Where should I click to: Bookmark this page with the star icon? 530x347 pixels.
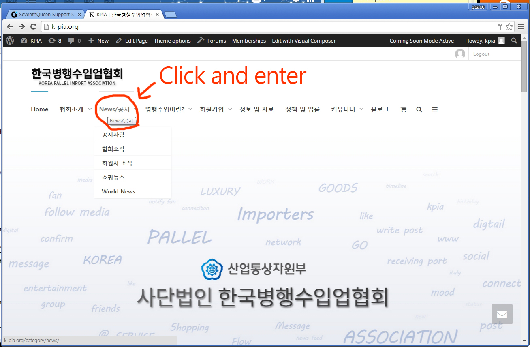tap(509, 27)
